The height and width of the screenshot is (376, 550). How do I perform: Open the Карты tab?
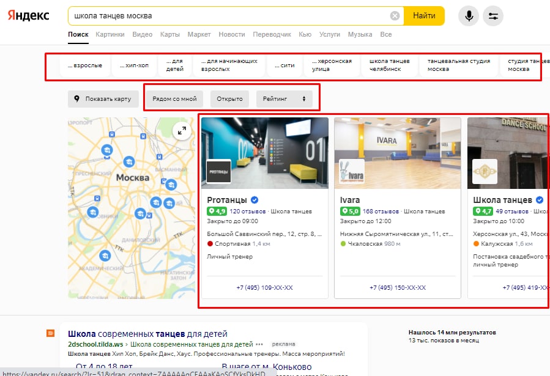[x=170, y=34]
